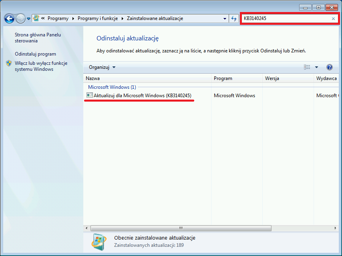Open Strona główna Panelu sterowania link
Viewport: 342px width, 256px height.
coord(38,38)
